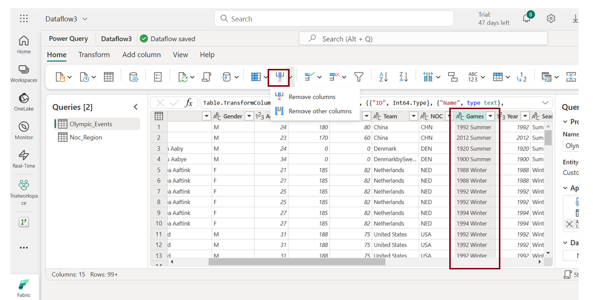
Task: Expand the Dataflow3 title dropdown
Action: click(85, 19)
